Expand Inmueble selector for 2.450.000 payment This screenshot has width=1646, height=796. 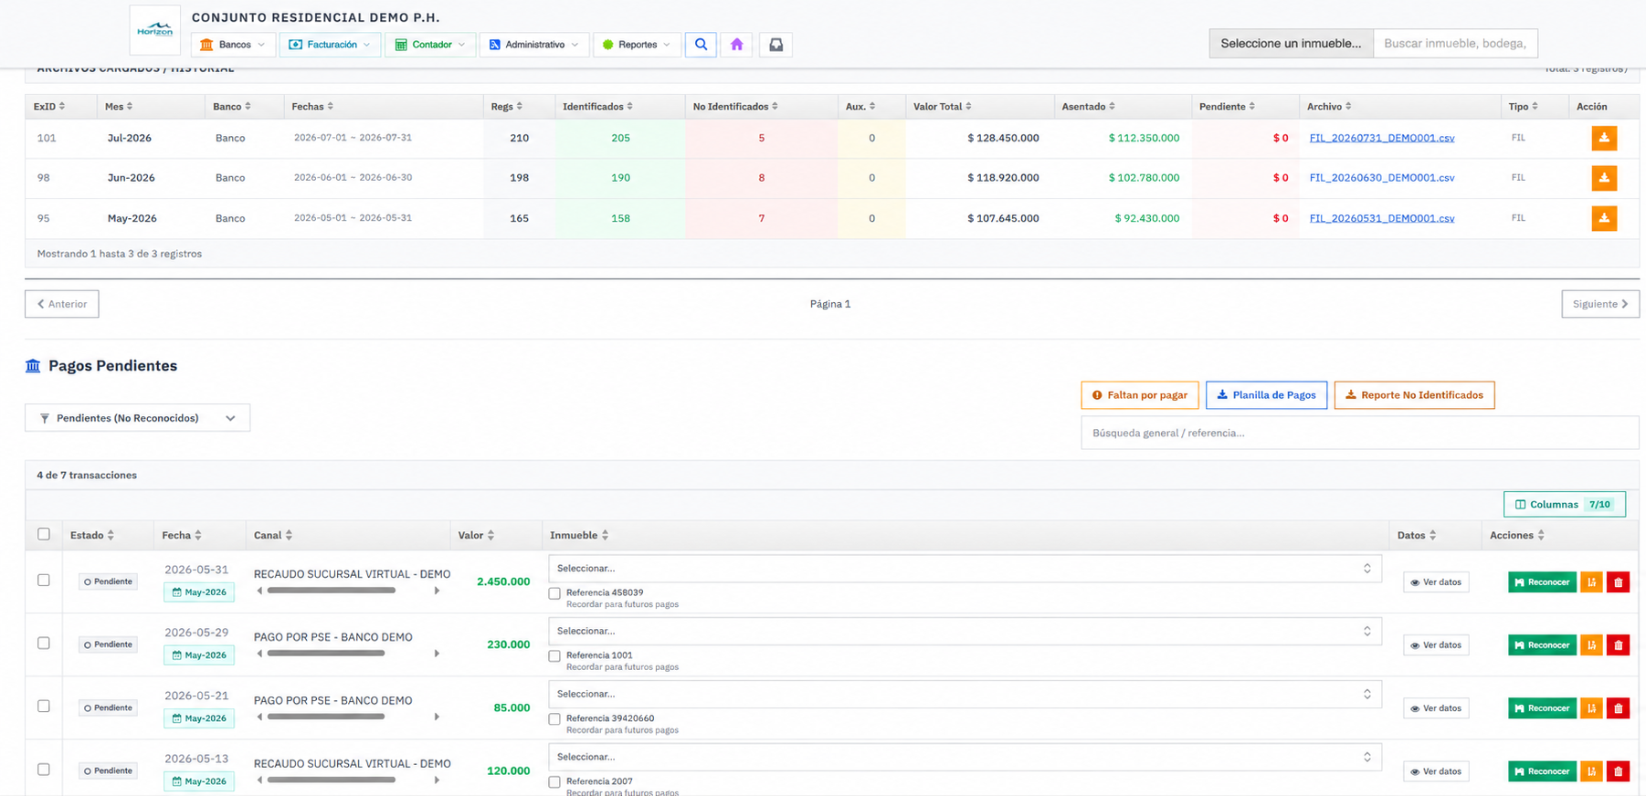965,569
